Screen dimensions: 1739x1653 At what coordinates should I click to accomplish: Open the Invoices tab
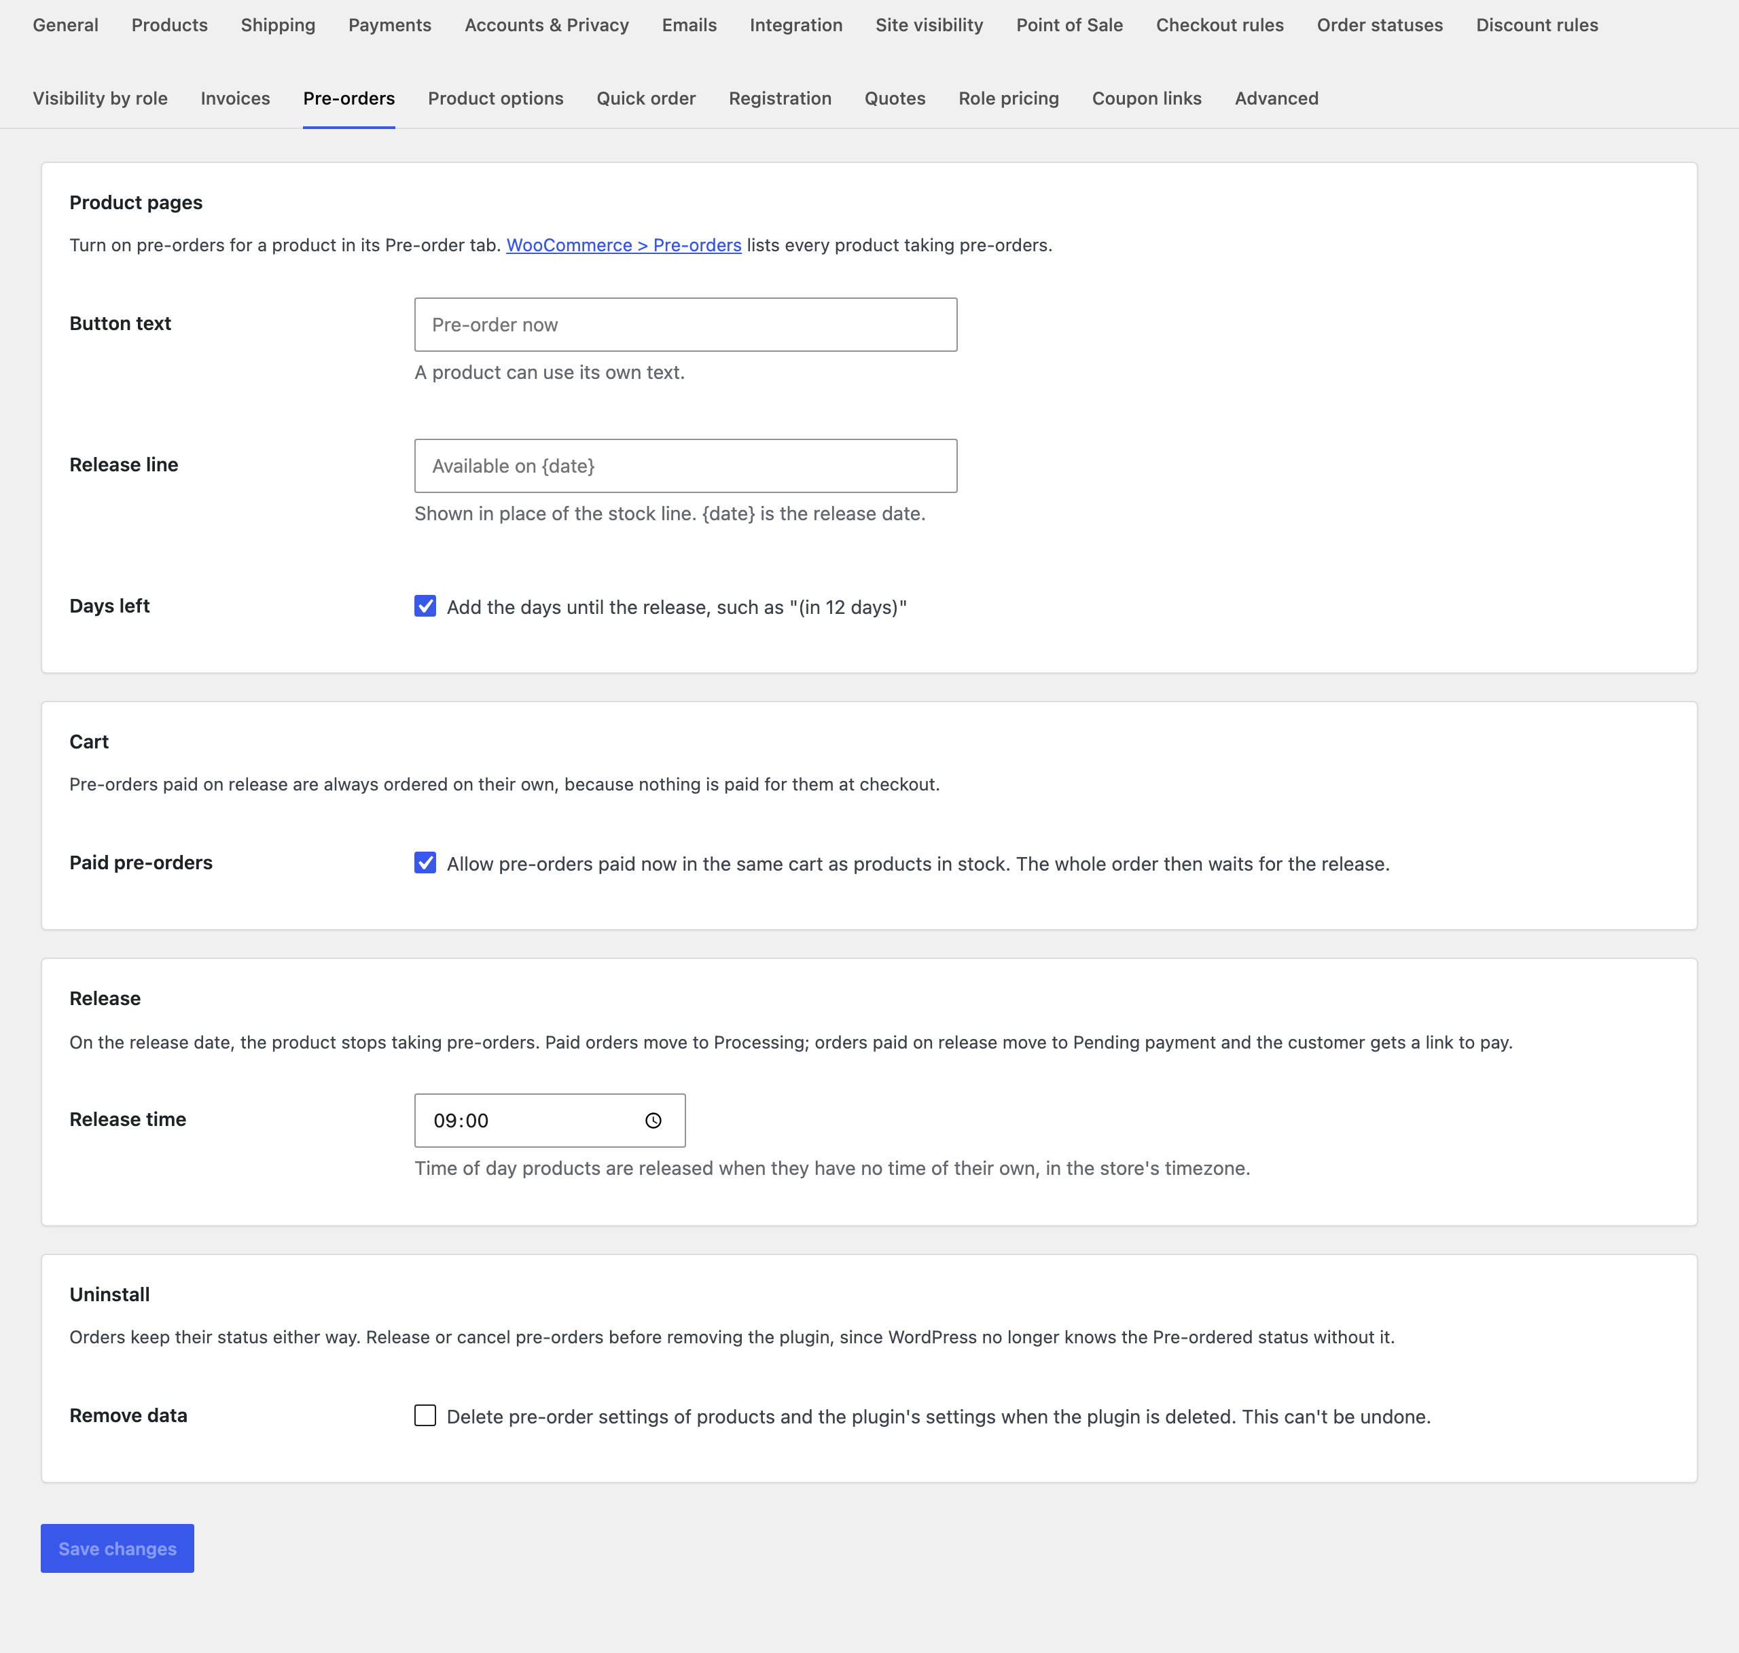pyautogui.click(x=235, y=98)
